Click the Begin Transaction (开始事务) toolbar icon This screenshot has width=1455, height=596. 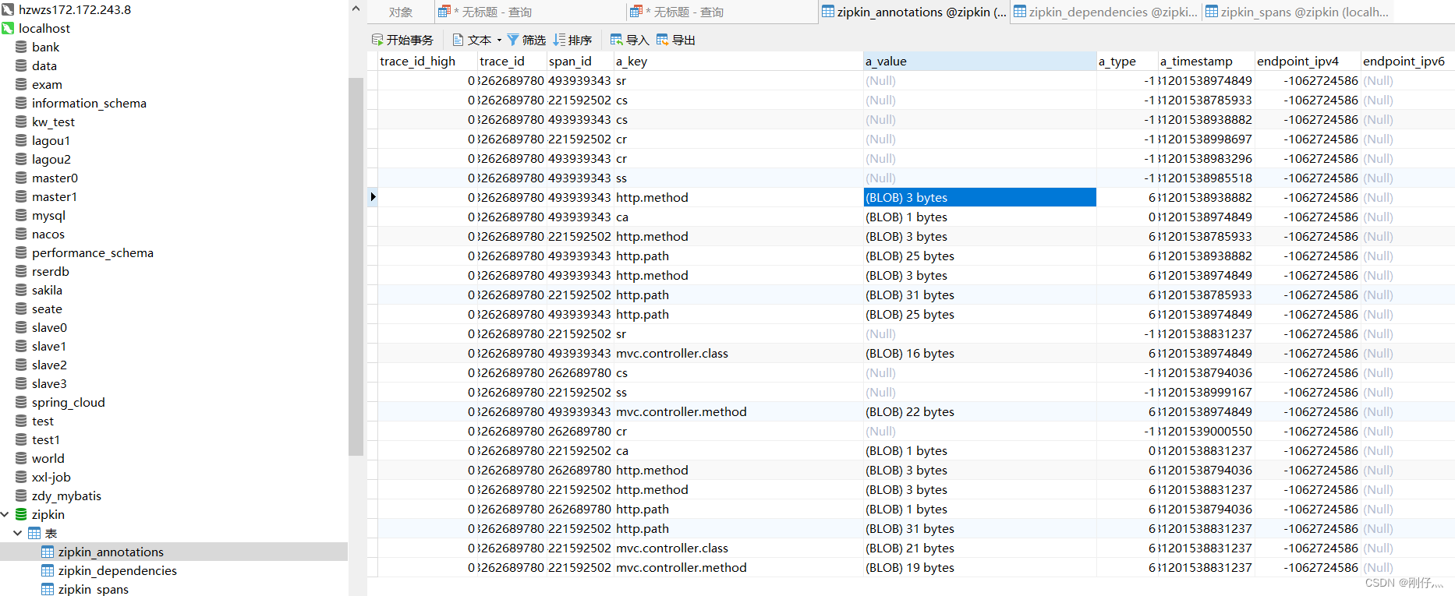(x=377, y=40)
